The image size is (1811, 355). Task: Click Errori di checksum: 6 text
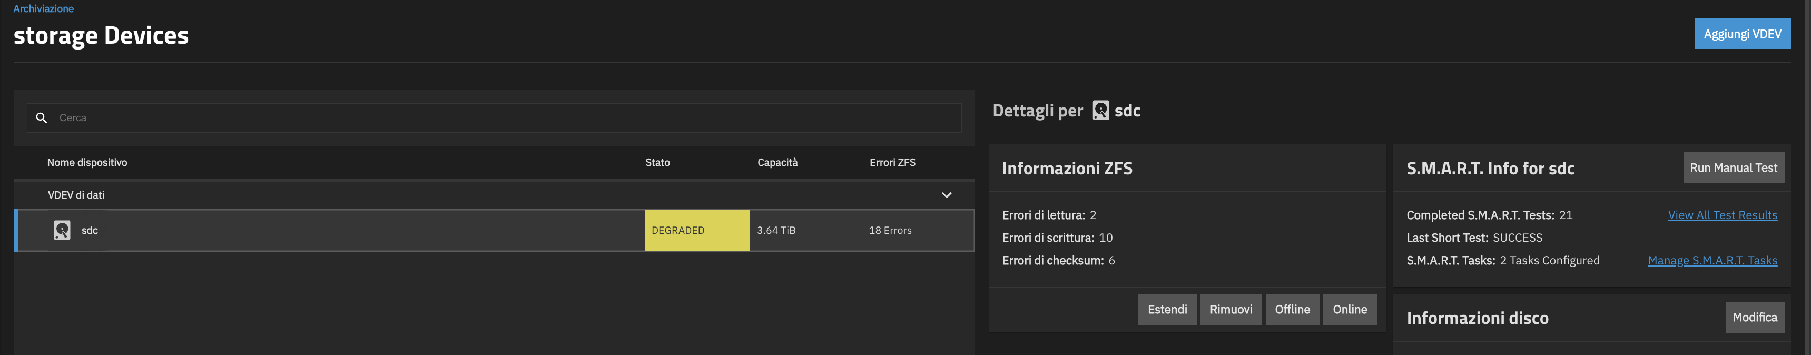click(x=1058, y=261)
